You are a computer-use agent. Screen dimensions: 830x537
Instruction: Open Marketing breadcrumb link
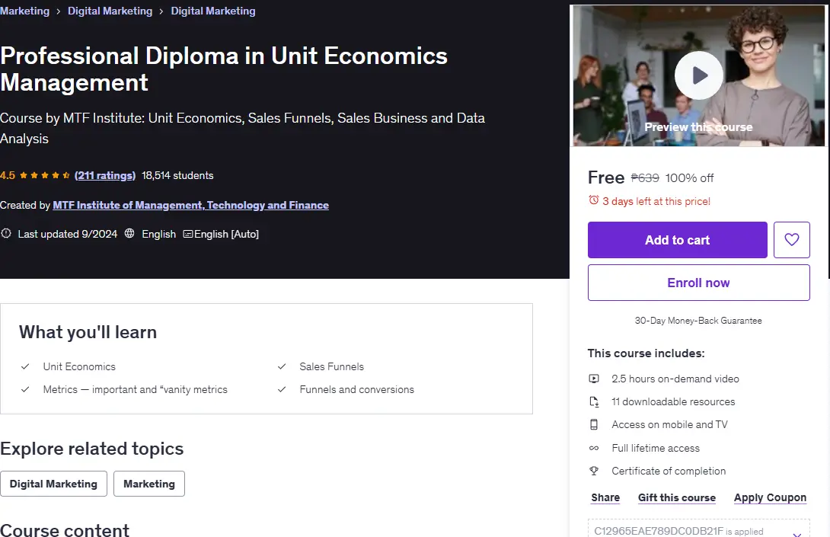pos(24,11)
